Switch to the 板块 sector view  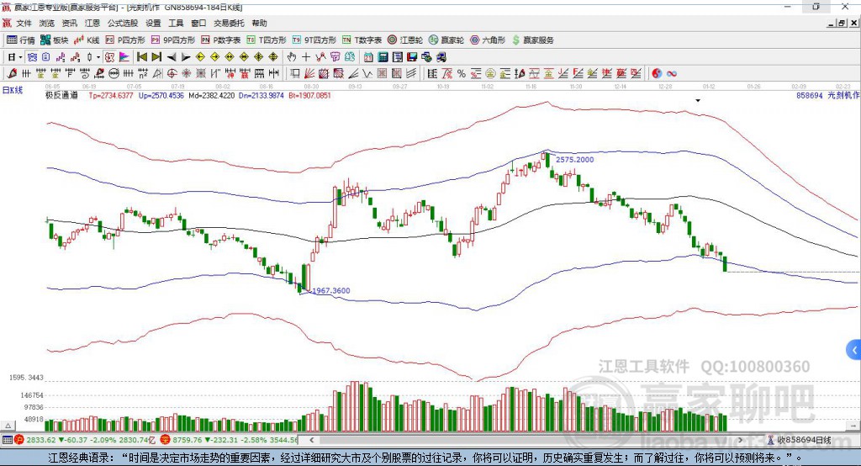pos(55,40)
